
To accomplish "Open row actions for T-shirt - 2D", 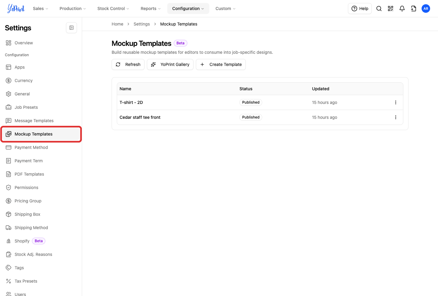I will [396, 102].
